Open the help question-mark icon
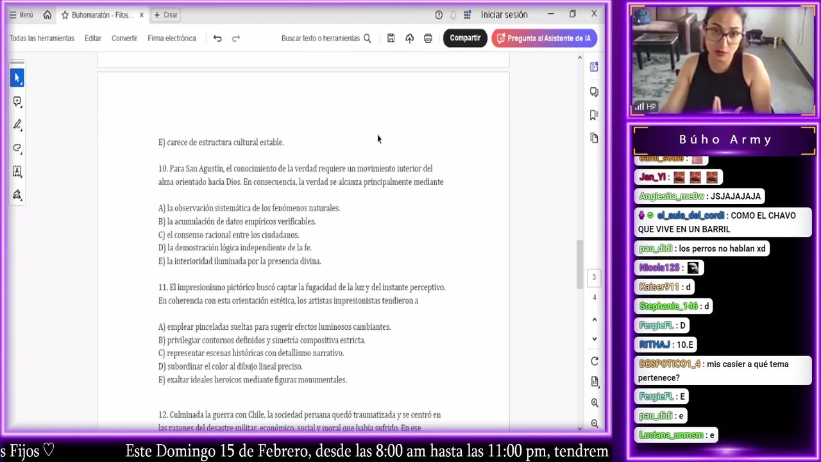The height and width of the screenshot is (462, 821). [x=439, y=15]
